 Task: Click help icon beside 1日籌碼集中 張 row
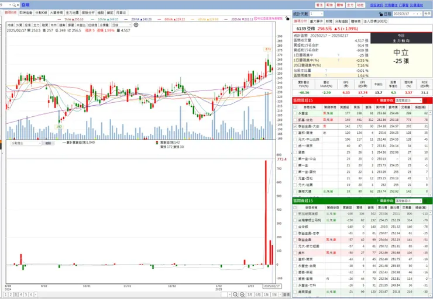(x=339, y=55)
